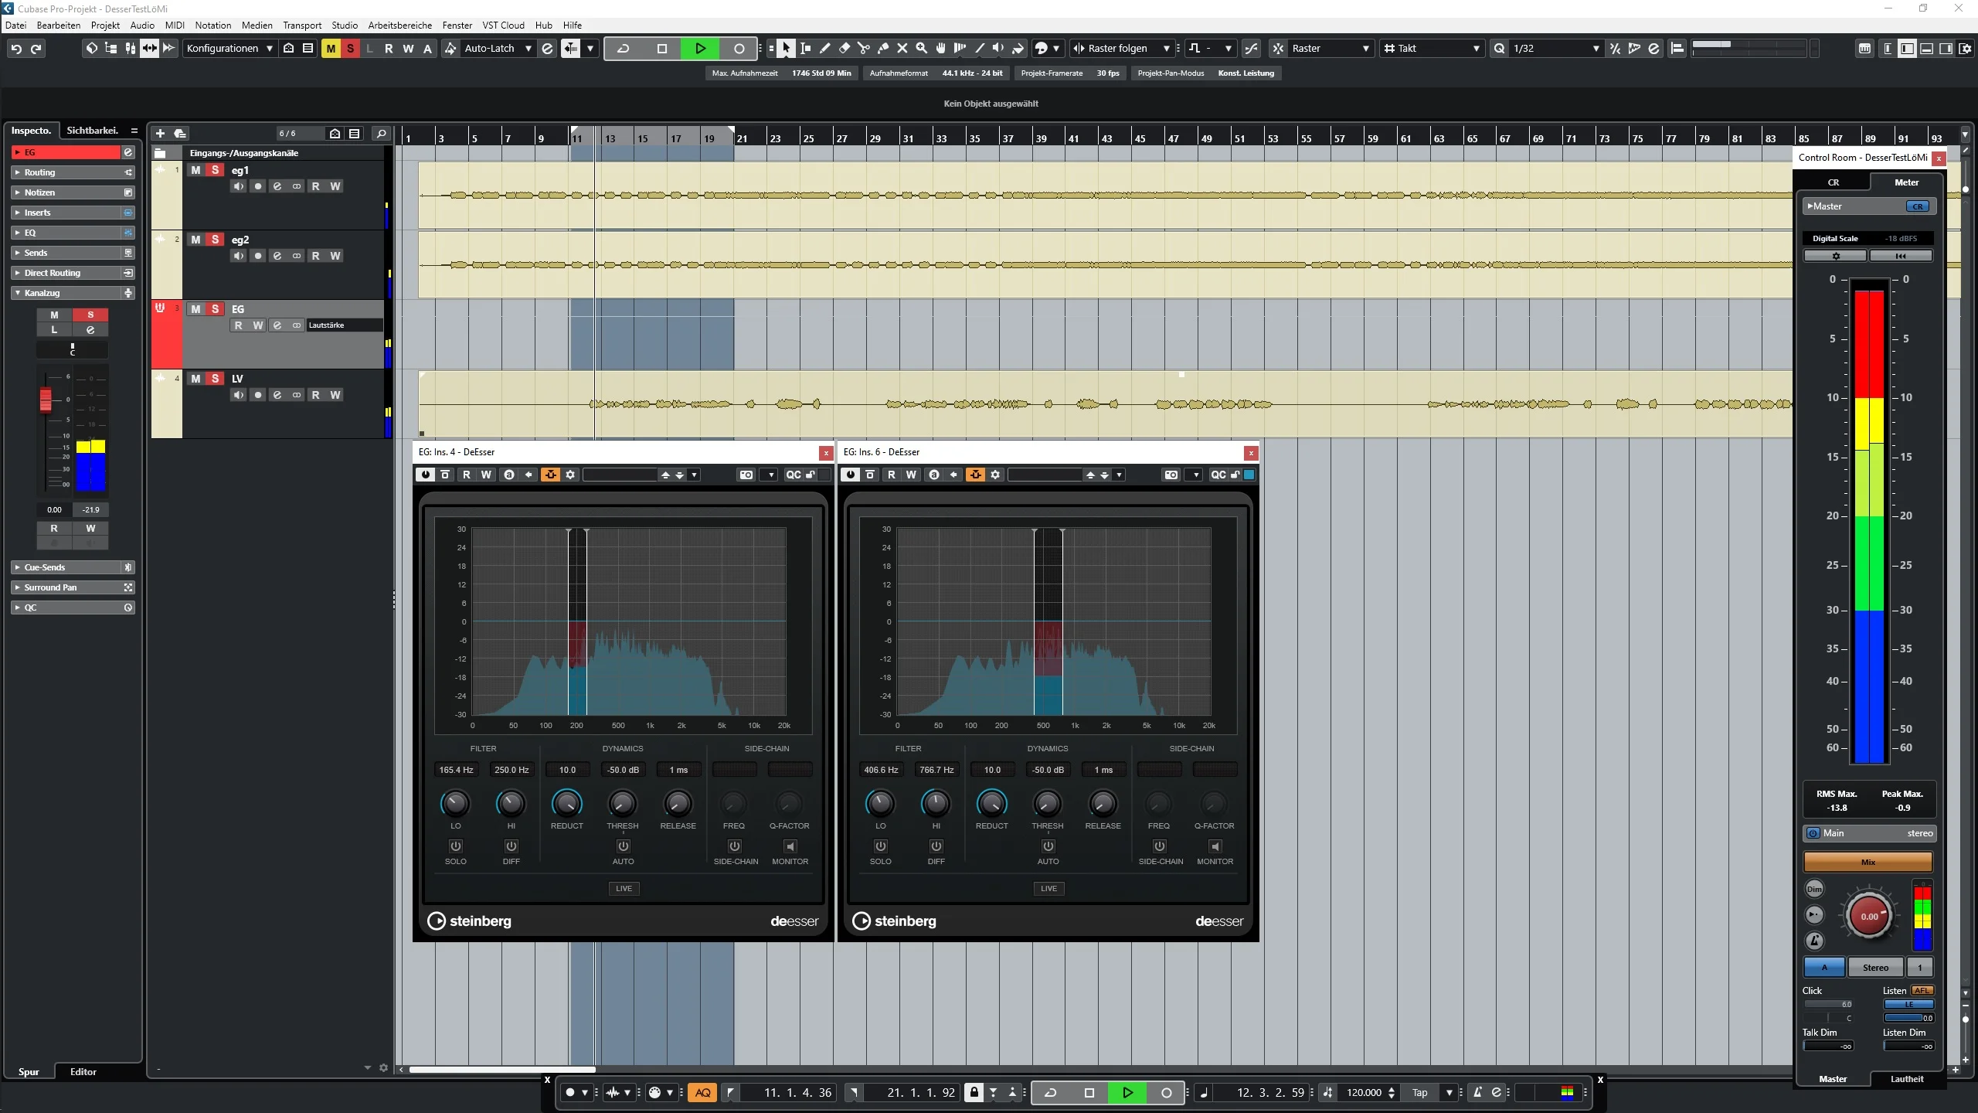Open the Arbeitsbereiche menu
1978x1113 pixels.
pos(399,25)
